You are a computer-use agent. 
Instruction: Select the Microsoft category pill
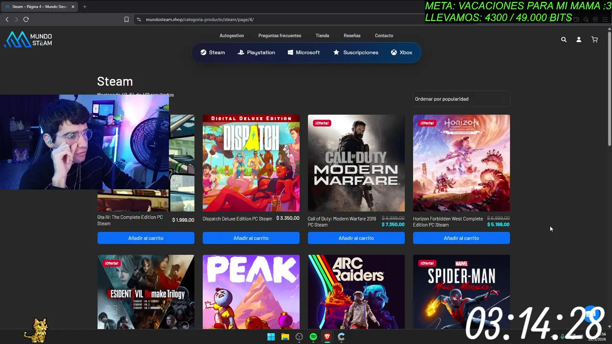pos(304,53)
